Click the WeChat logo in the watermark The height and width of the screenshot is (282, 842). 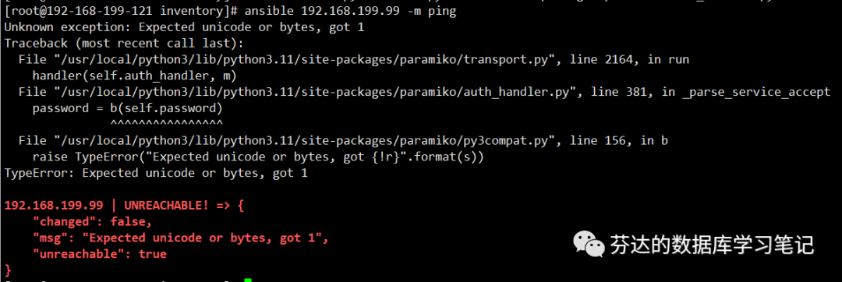(589, 245)
